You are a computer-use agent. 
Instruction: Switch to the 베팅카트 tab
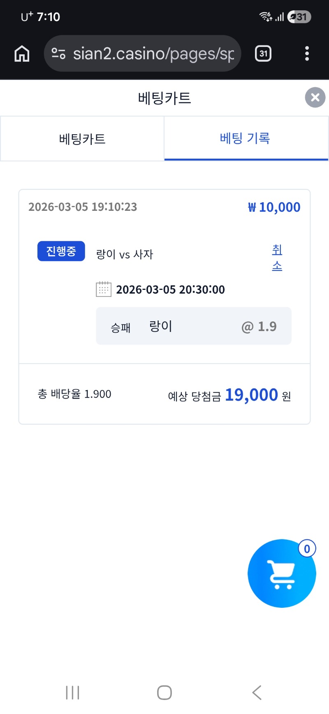[82, 139]
